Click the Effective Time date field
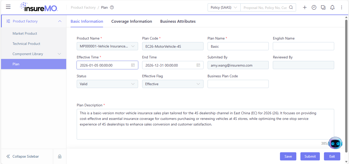Image resolution: width=349 pixels, height=164 pixels. (x=107, y=65)
